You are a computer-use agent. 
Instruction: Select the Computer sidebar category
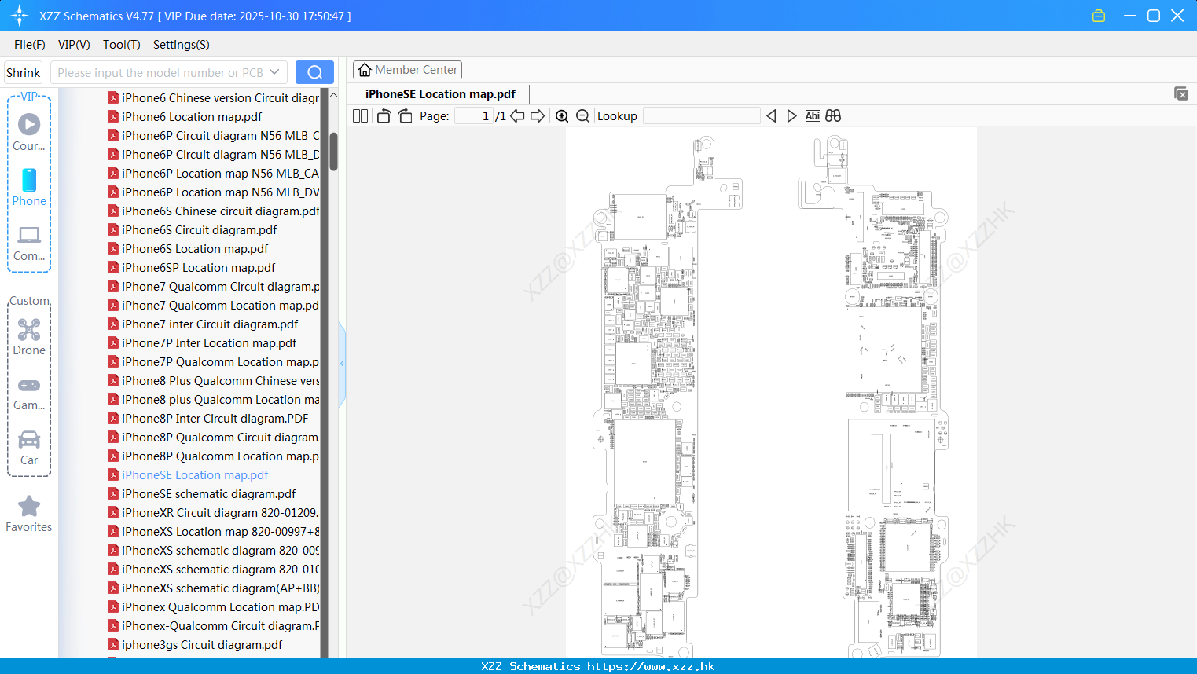(x=29, y=243)
